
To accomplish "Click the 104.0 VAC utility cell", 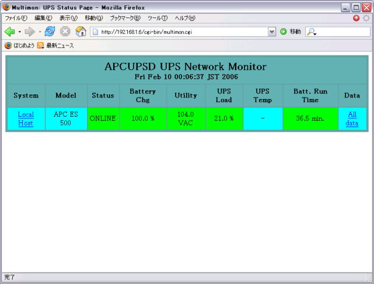I will coord(186,118).
